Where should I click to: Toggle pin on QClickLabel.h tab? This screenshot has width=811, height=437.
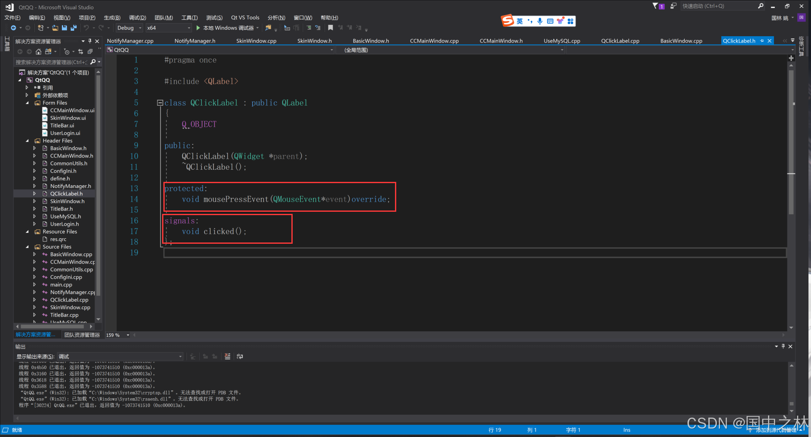pyautogui.click(x=762, y=41)
